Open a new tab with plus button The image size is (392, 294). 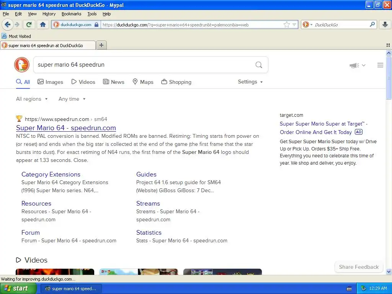101,45
